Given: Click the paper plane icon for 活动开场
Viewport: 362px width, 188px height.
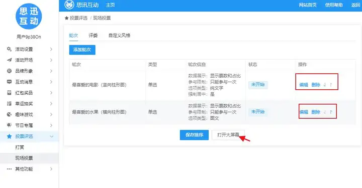Looking at the screenshot, I should 9,60.
